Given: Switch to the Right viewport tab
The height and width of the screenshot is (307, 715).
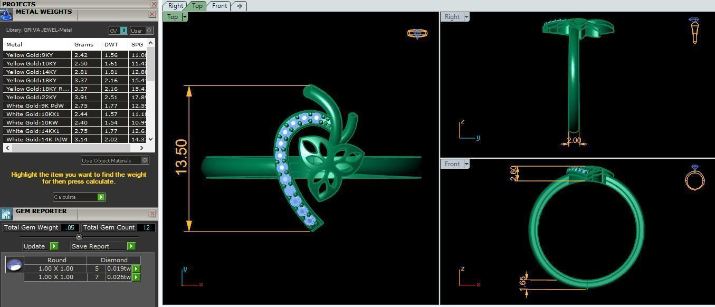Looking at the screenshot, I should click(x=176, y=6).
